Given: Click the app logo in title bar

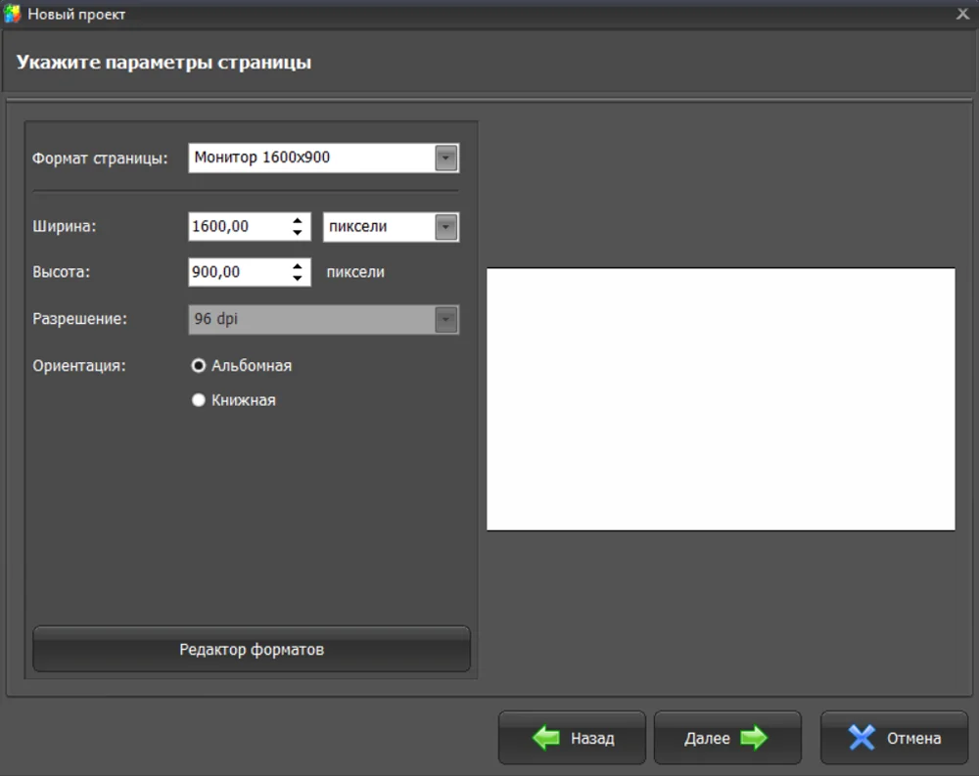Looking at the screenshot, I should (x=12, y=14).
